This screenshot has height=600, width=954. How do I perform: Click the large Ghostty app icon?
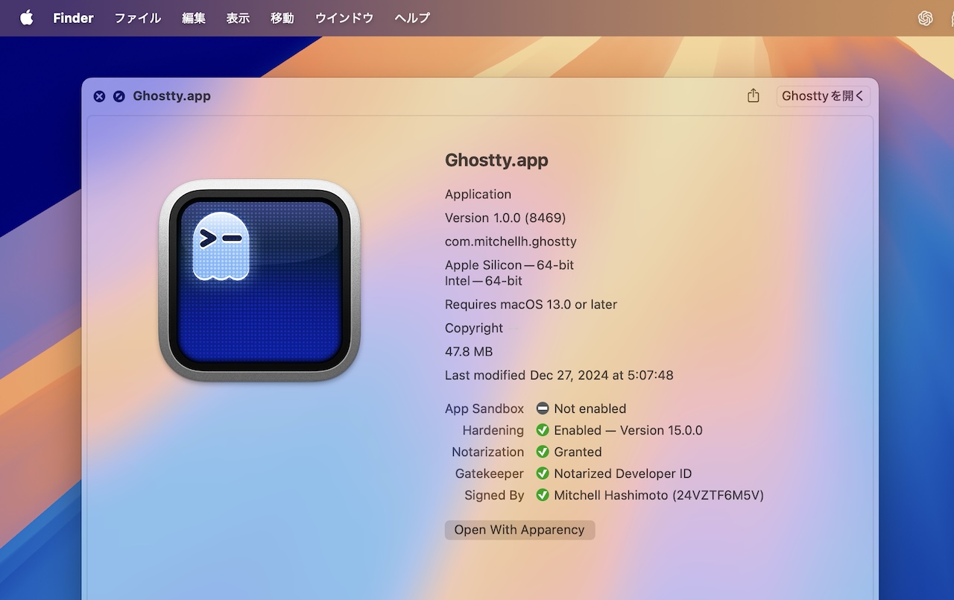[259, 280]
